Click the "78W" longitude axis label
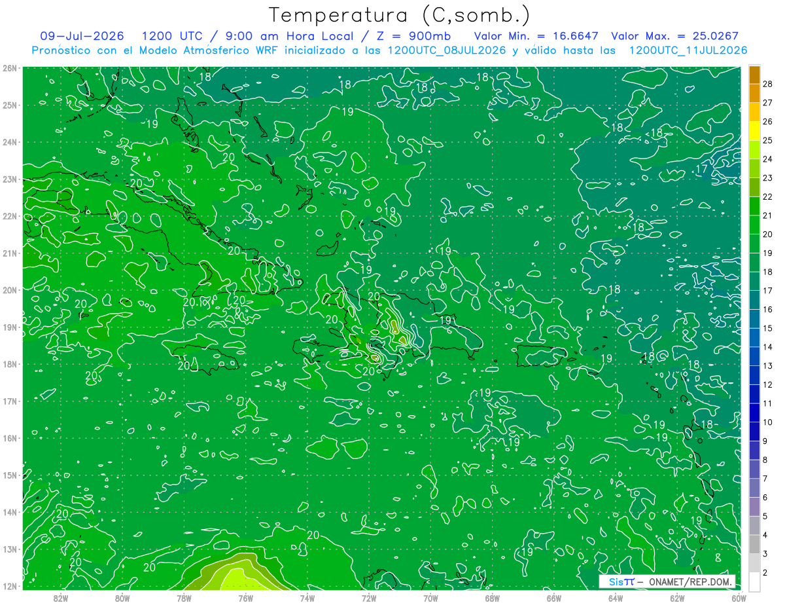785x607 pixels. (x=184, y=597)
